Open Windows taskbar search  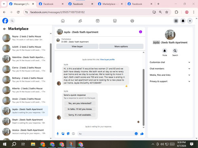pyautogui.click(x=14, y=144)
